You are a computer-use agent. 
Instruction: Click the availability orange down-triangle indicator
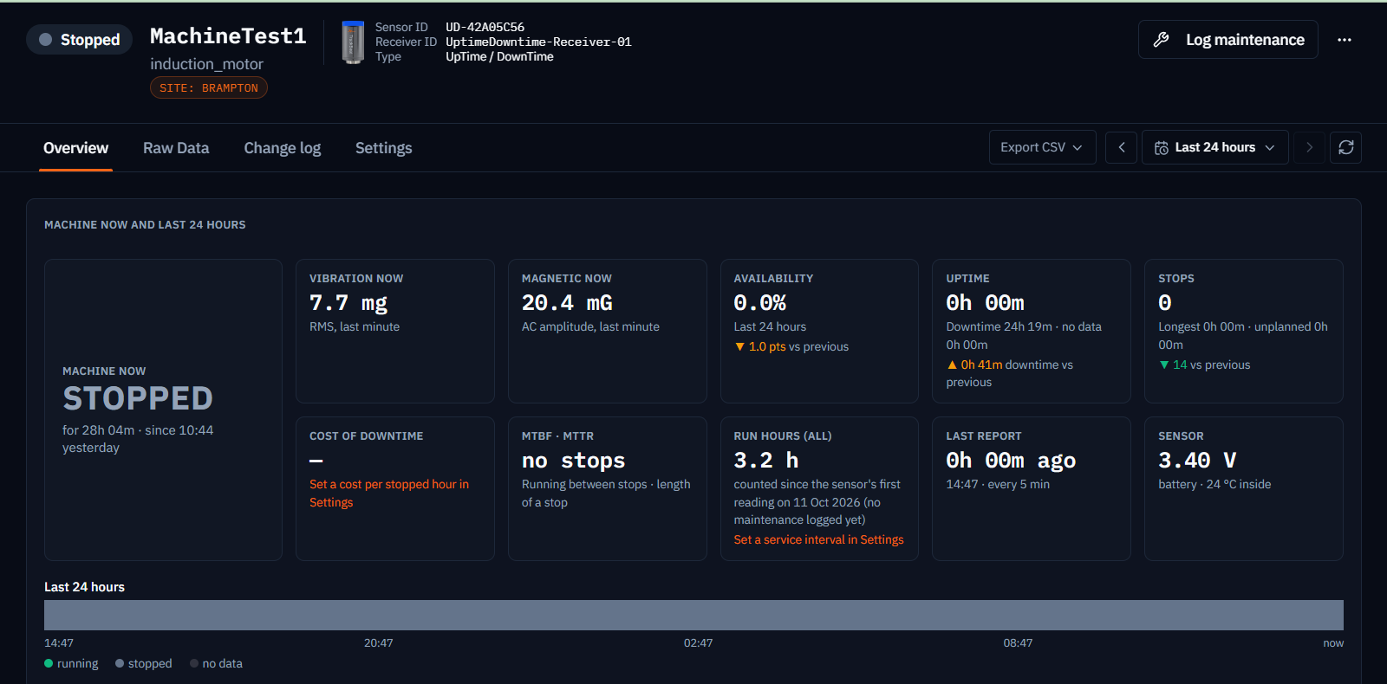coord(739,346)
